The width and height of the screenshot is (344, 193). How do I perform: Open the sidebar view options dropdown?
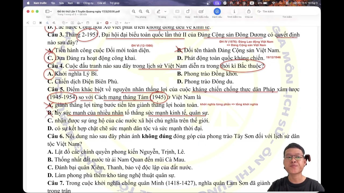(x=51, y=12)
